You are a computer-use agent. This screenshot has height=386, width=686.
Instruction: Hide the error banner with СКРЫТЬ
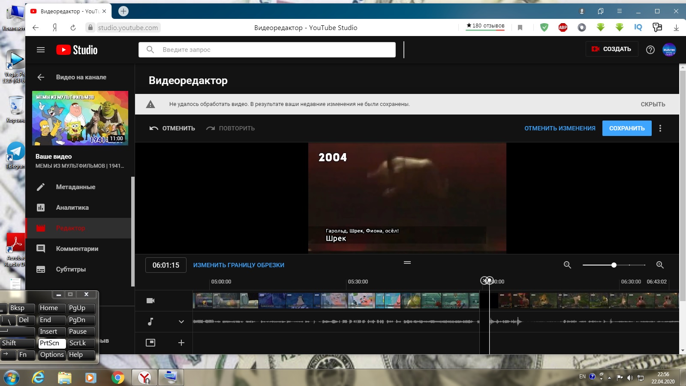(x=653, y=104)
